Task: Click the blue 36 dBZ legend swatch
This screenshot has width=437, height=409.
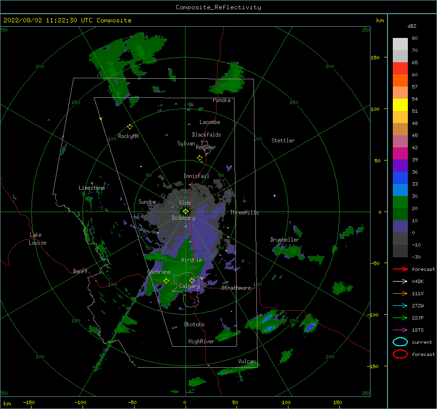Action: (x=400, y=178)
